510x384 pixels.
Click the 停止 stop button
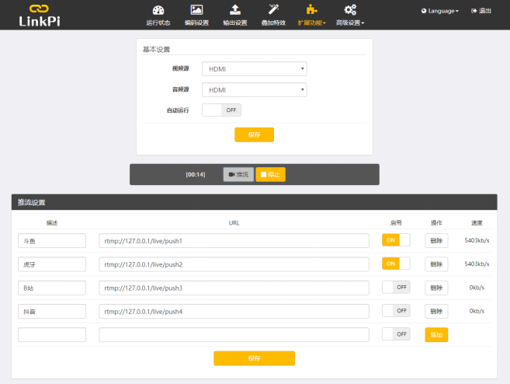coord(271,175)
